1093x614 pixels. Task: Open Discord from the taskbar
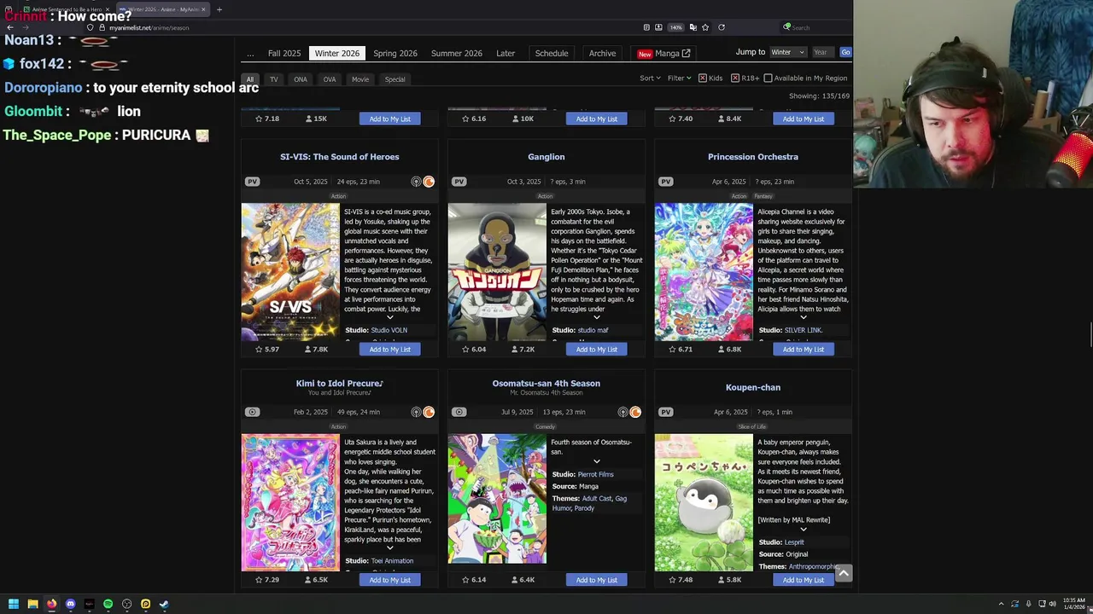[x=70, y=604]
